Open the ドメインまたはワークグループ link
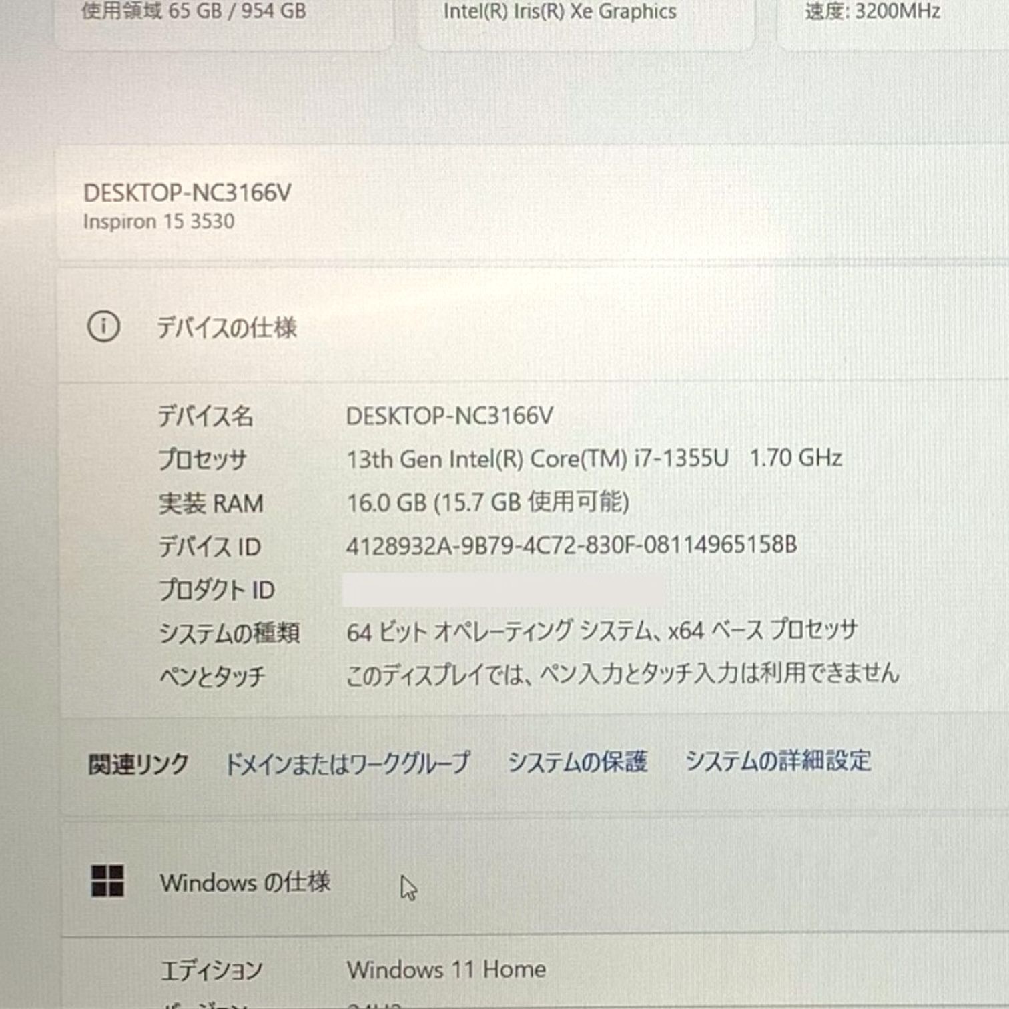1009x1009 pixels. 347,763
